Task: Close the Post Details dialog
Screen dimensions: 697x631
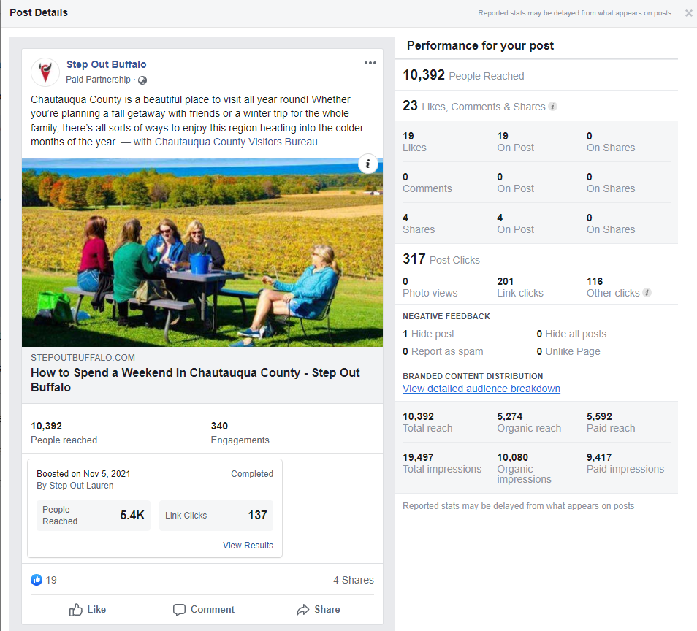Action: tap(688, 13)
